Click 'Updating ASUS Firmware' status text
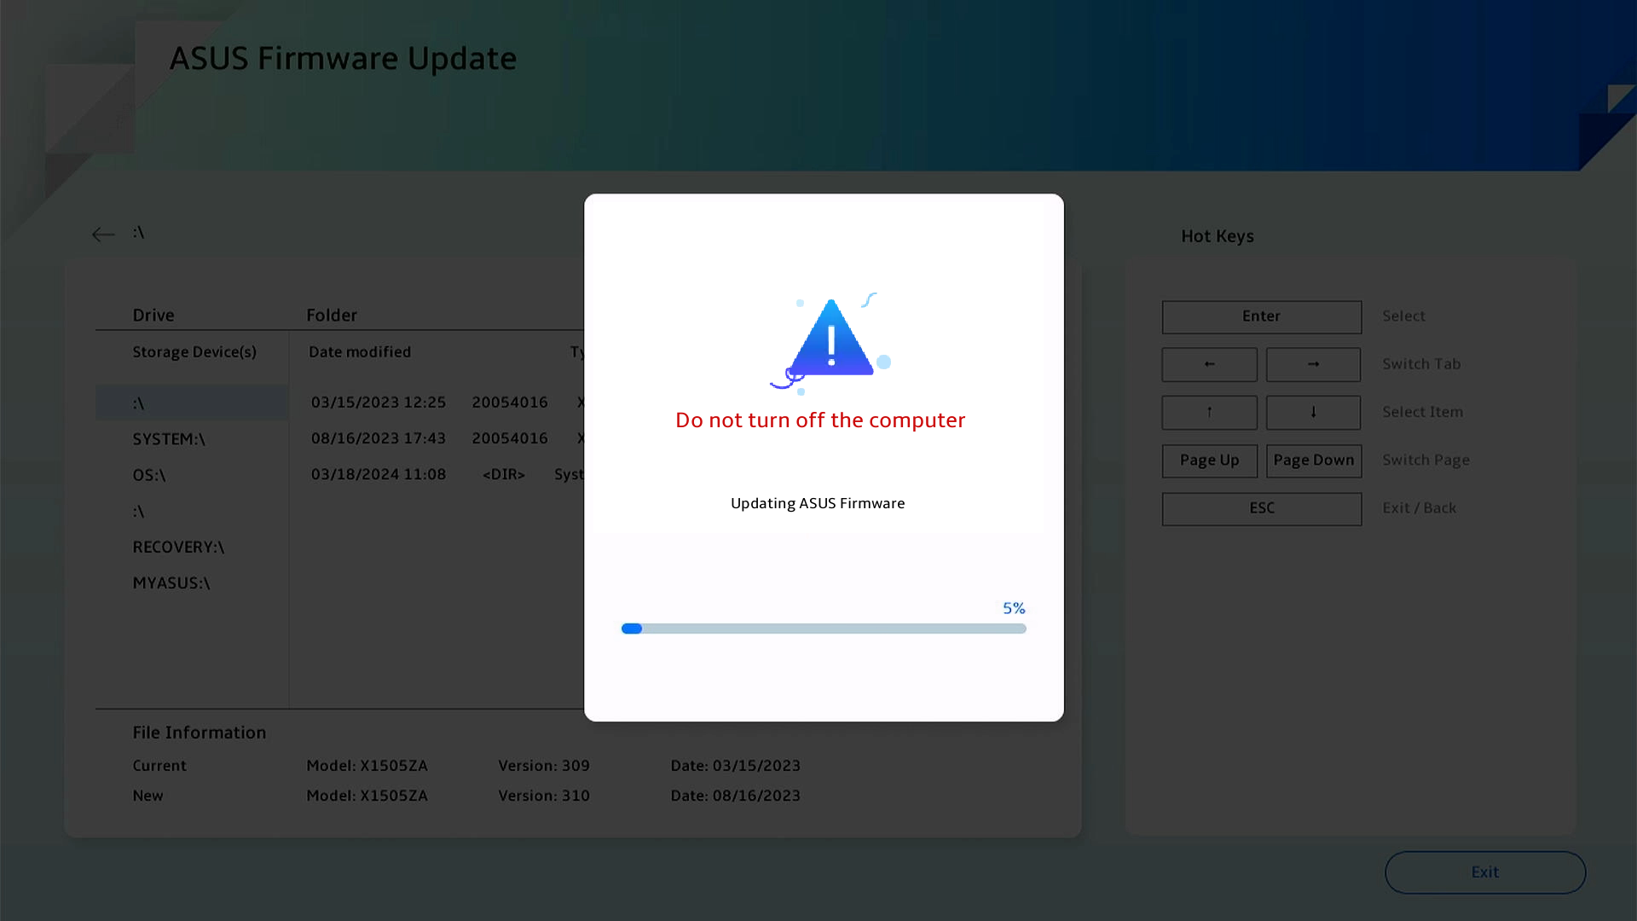The height and width of the screenshot is (921, 1637). [x=818, y=503]
